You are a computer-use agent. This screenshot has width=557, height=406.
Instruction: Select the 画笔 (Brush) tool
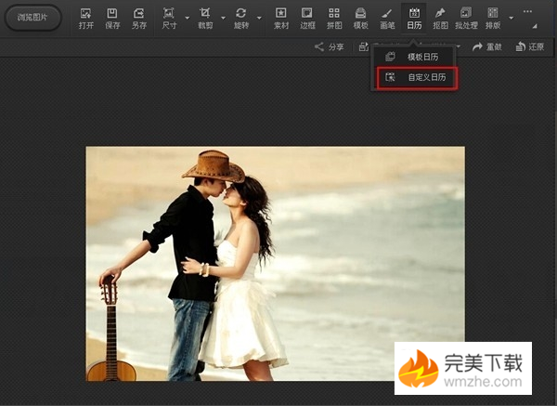(x=387, y=18)
